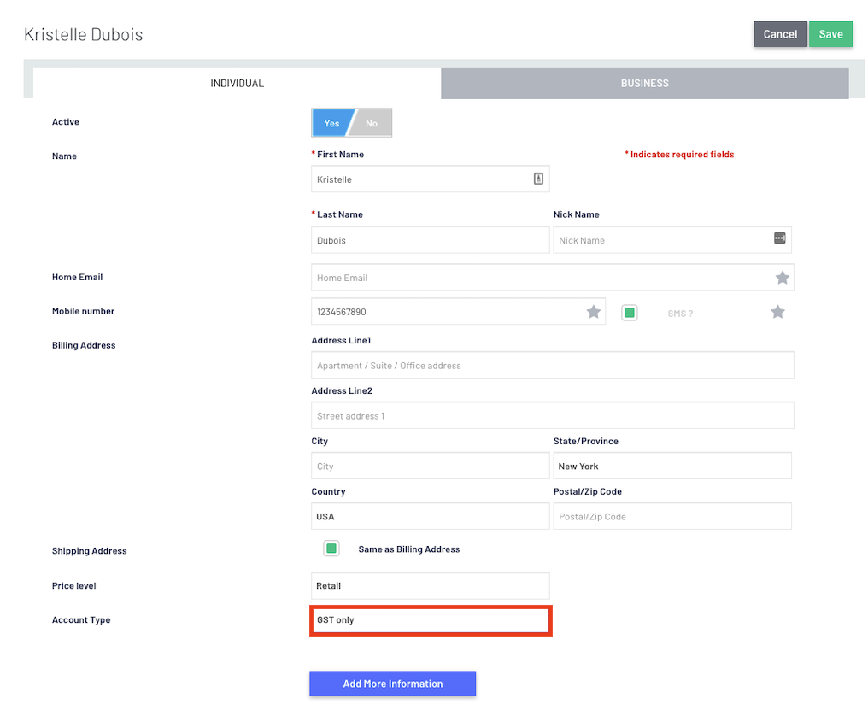Open the Country dropdown showing USA
This screenshot has width=868, height=722.
pos(430,516)
